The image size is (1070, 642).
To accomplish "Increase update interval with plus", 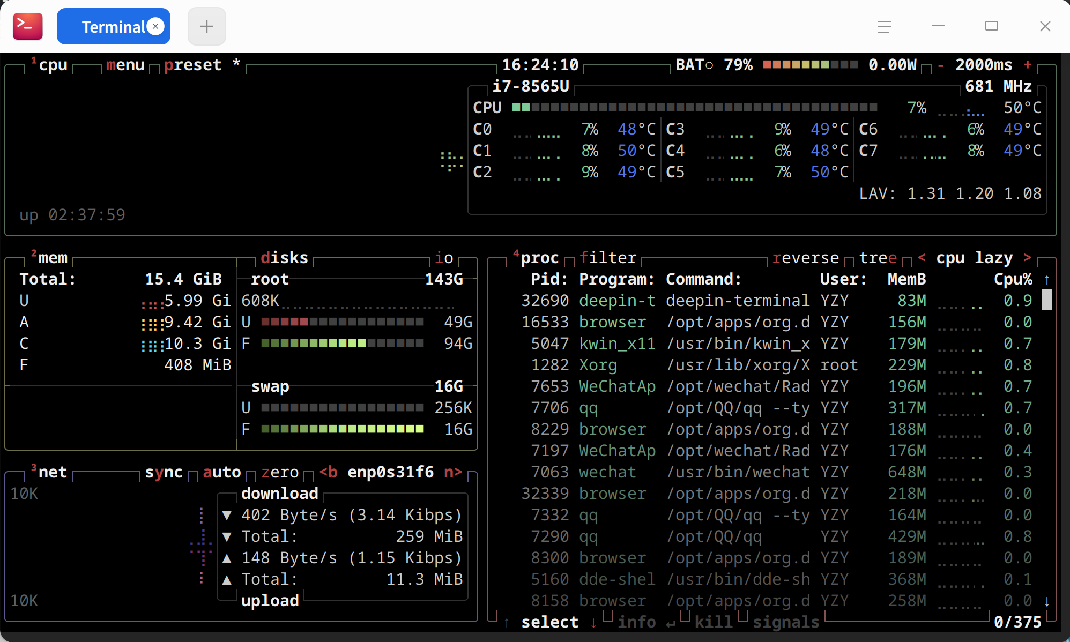I will click(x=1028, y=65).
